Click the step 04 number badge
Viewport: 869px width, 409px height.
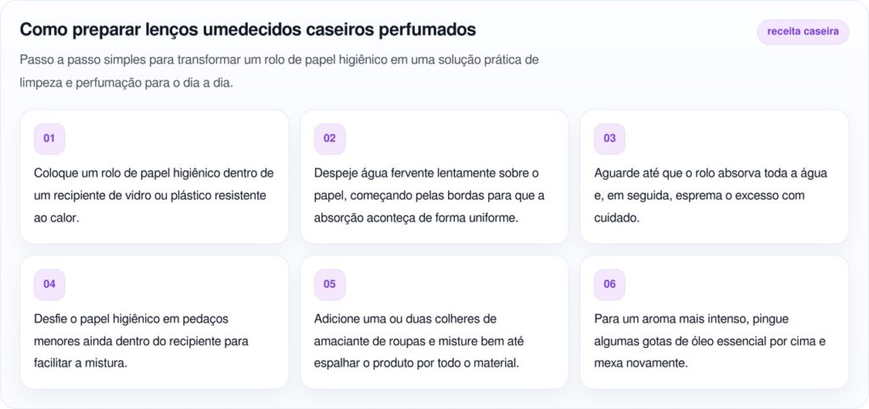click(49, 284)
